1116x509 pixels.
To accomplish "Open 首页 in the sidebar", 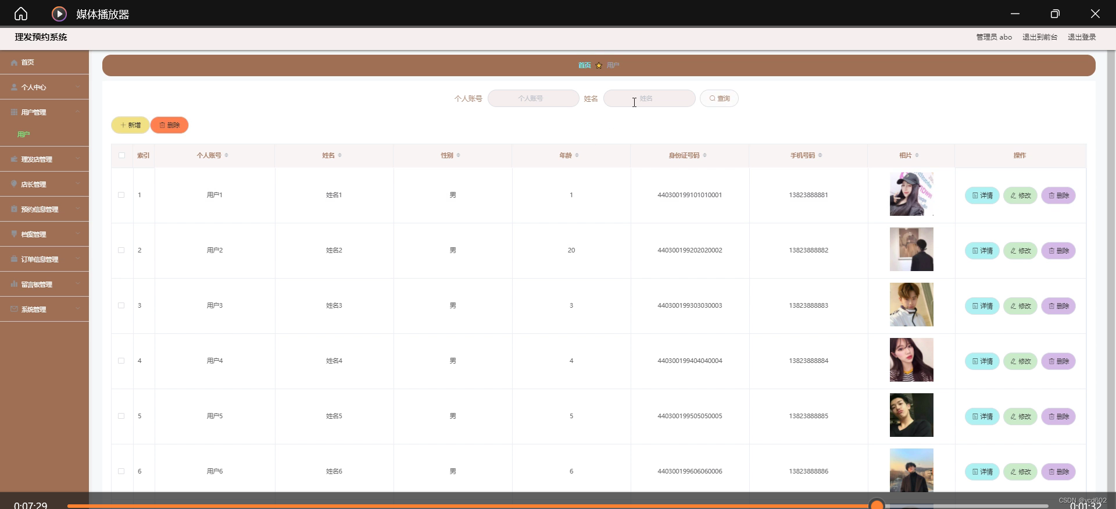I will click(x=44, y=62).
